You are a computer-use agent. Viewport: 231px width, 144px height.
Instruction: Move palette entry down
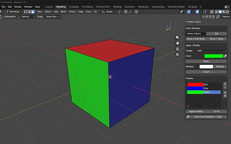[225, 96]
